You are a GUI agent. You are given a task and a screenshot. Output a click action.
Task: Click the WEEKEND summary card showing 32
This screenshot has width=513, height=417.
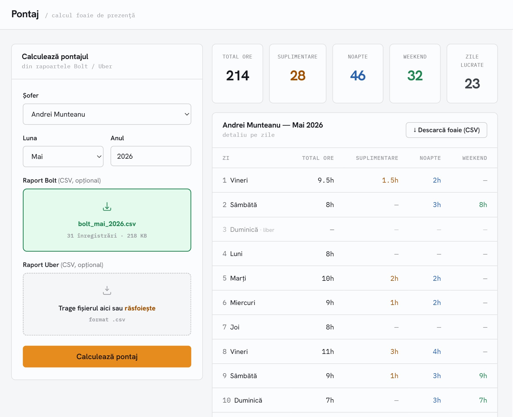click(x=415, y=73)
